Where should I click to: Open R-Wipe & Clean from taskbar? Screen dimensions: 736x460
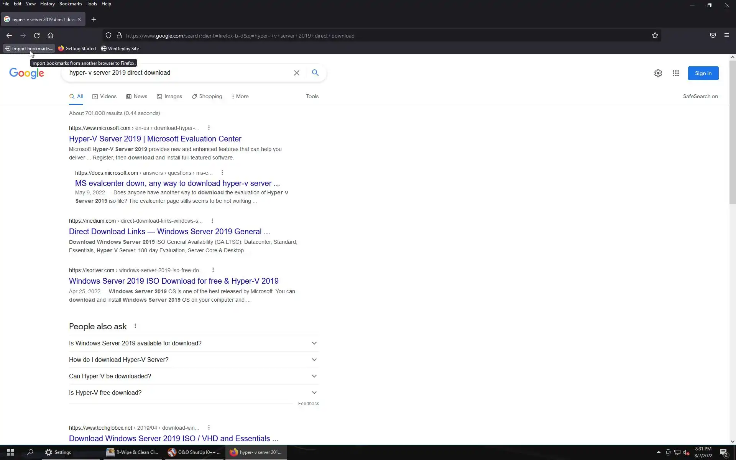[133, 452]
